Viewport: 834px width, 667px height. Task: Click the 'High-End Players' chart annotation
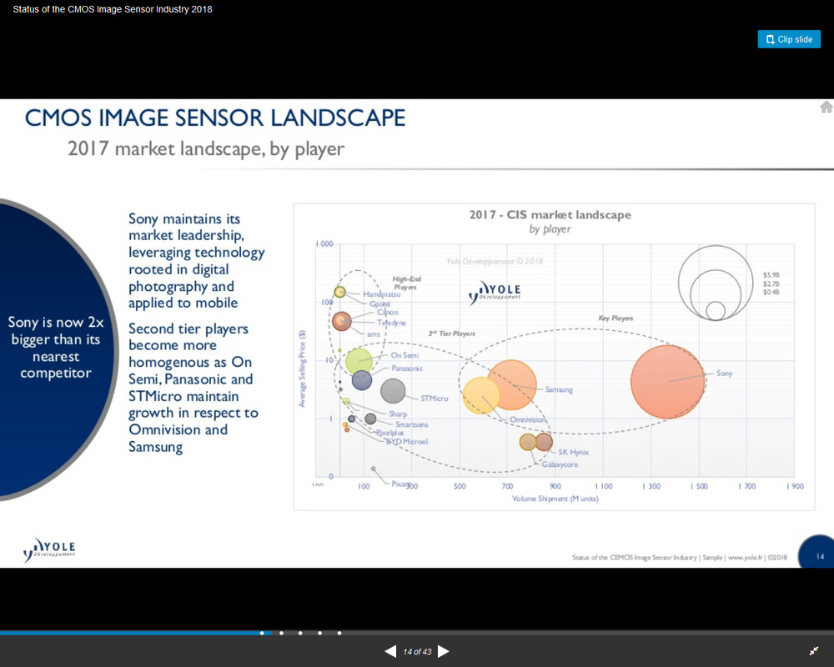pyautogui.click(x=406, y=283)
